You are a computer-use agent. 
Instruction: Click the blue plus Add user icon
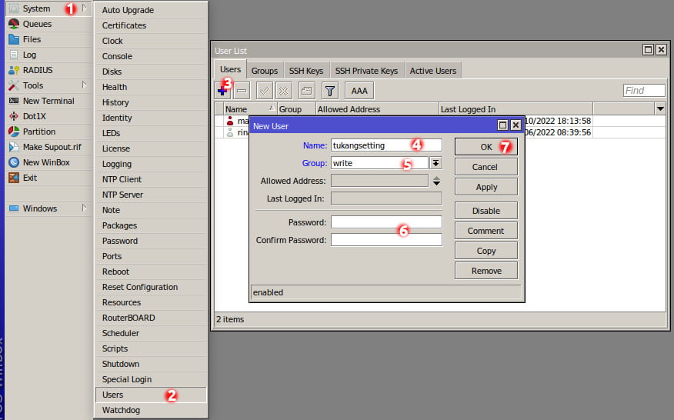point(222,91)
